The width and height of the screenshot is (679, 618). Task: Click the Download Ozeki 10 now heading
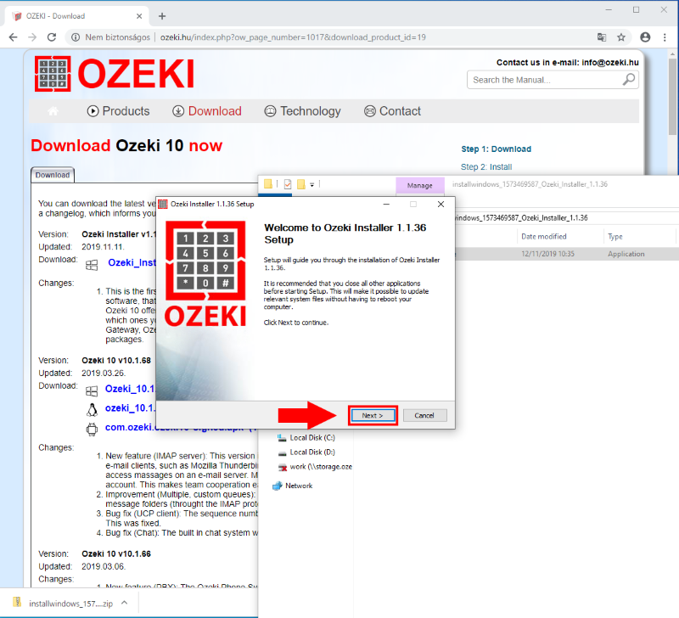(x=126, y=145)
